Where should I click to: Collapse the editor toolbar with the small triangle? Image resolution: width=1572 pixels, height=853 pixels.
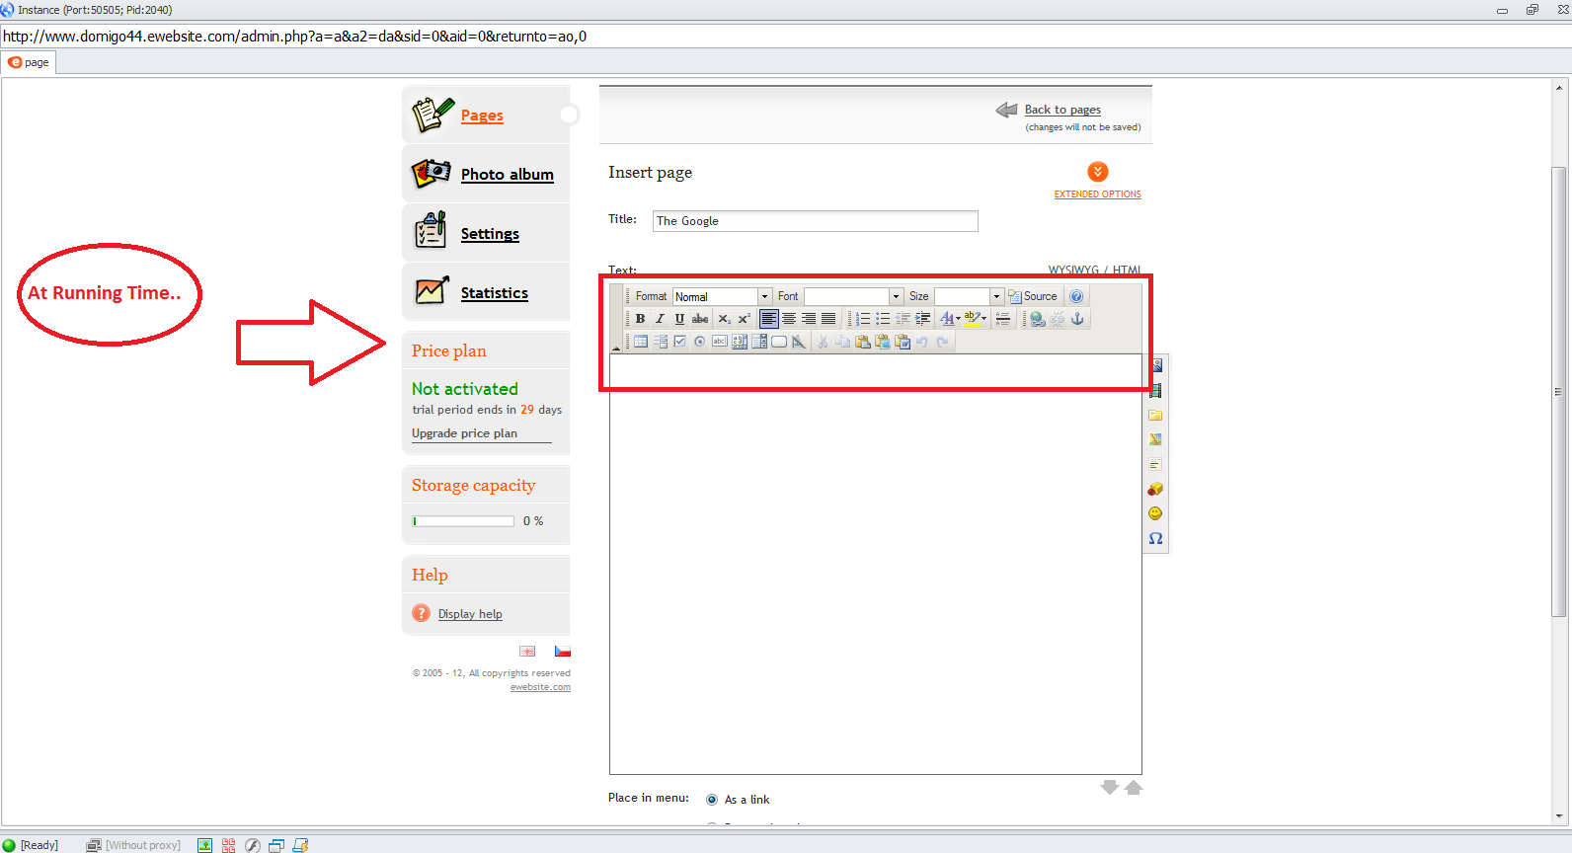click(x=616, y=348)
